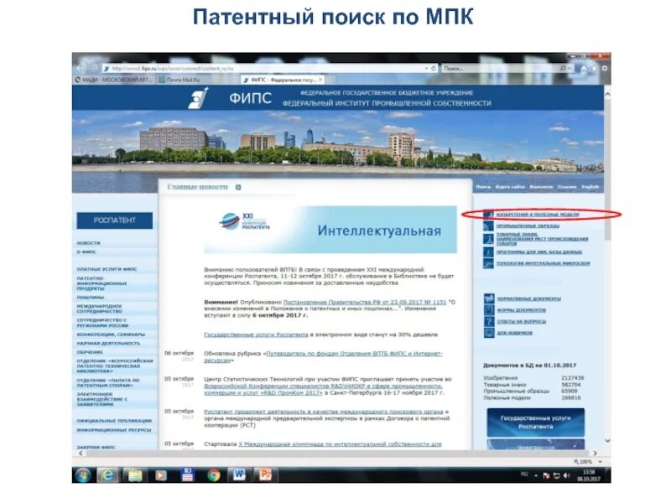The width and height of the screenshot is (671, 503).
Task: Open the «Товарные знаки» section icon
Action: pyautogui.click(x=487, y=239)
